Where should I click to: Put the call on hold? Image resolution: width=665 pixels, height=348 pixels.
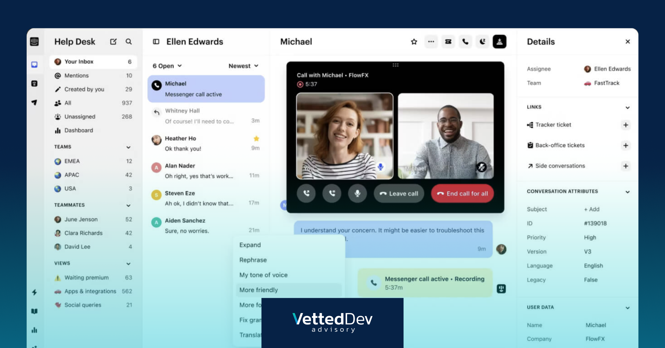point(332,193)
